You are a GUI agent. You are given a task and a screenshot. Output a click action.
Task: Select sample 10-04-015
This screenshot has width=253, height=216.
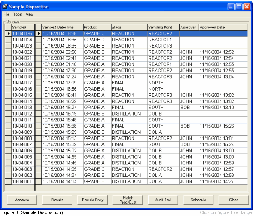tap(23, 95)
